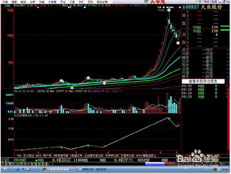
Task: Click the blue progress bar in the status line
Action: click(155, 164)
